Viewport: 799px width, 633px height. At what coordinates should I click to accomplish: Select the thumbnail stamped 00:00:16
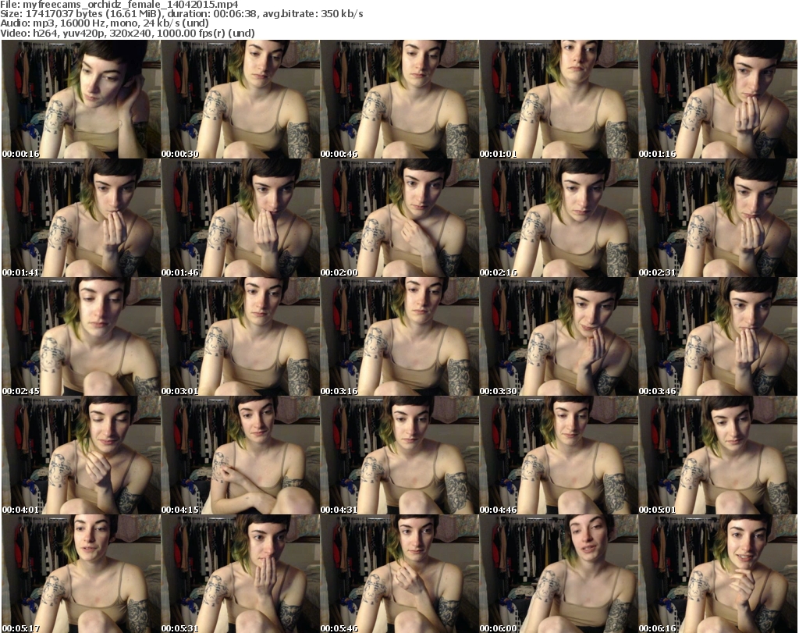(81, 99)
